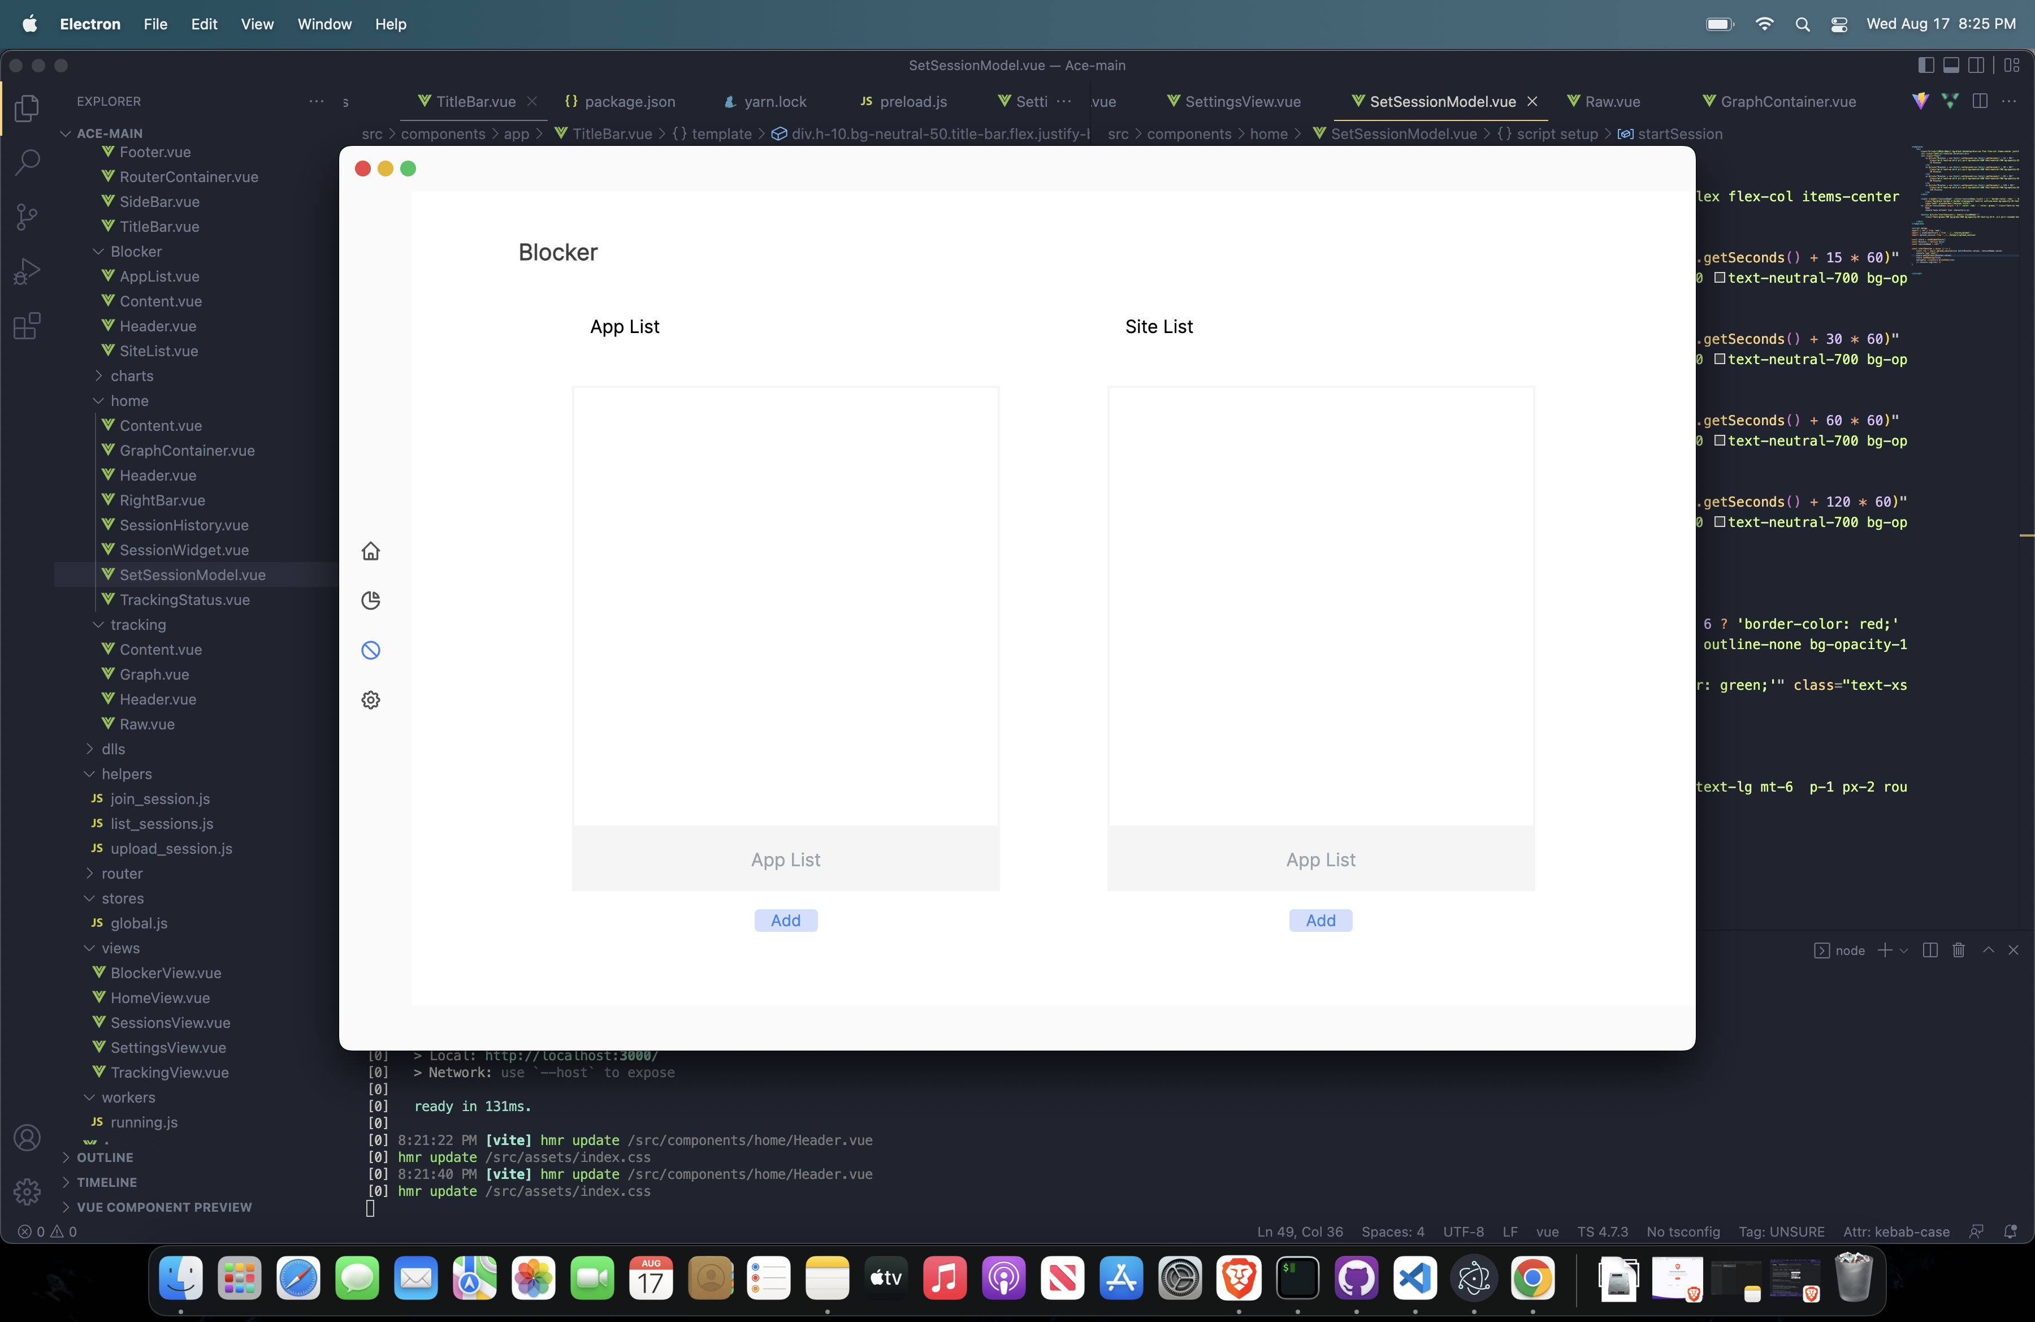Collapse the Blocker folder in explorer
Viewport: 2035px width, 1322px height.
point(135,252)
